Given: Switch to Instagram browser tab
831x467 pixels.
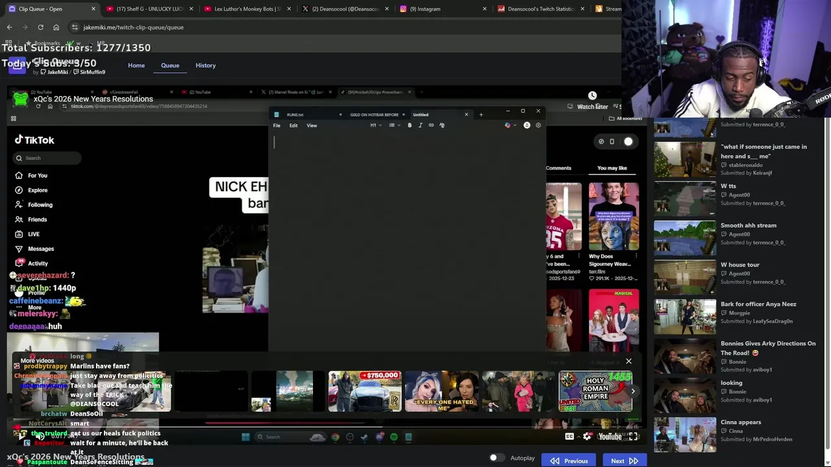Looking at the screenshot, I should coord(443,9).
